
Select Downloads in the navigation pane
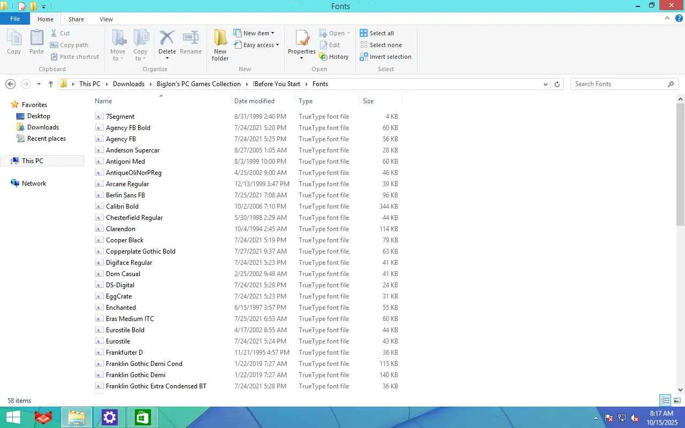(x=43, y=127)
